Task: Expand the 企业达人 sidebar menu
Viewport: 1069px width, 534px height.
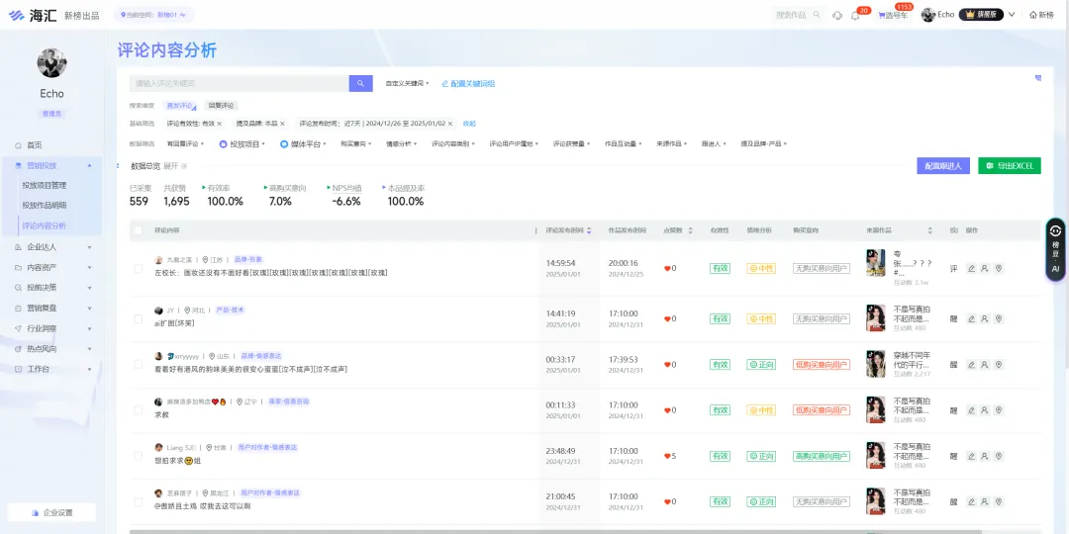Action: tap(52, 247)
